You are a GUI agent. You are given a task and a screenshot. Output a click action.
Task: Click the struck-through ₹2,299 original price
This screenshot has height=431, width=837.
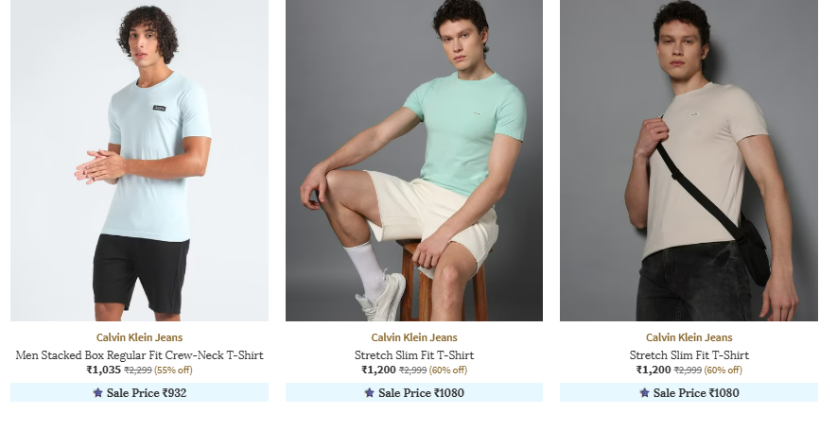138,371
